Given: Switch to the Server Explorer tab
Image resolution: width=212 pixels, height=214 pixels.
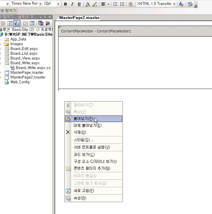Looking at the screenshot, I should [8, 10].
